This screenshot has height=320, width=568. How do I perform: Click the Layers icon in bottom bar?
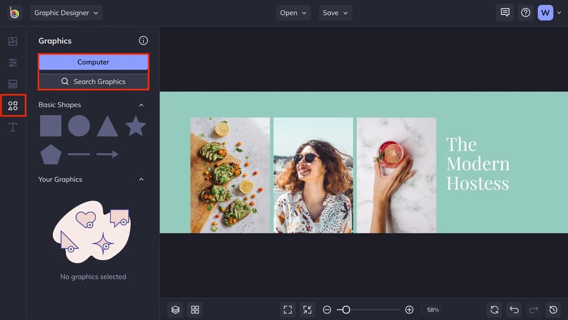tap(175, 310)
